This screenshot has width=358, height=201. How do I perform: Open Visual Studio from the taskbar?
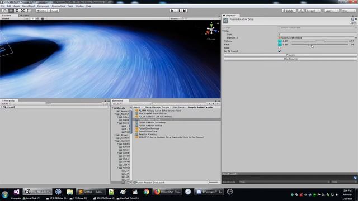16,192
